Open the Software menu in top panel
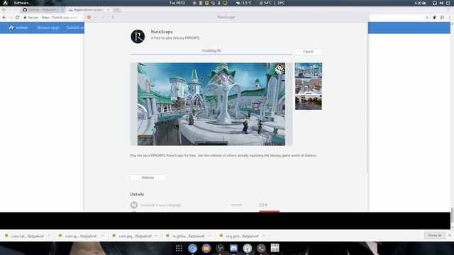This screenshot has width=454, height=255. [x=21, y=3]
